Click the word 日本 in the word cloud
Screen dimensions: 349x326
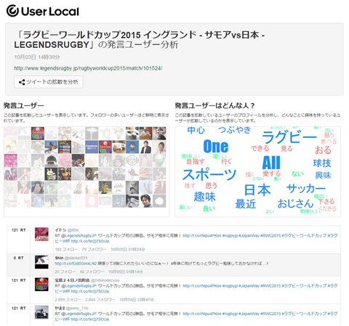[257, 190]
